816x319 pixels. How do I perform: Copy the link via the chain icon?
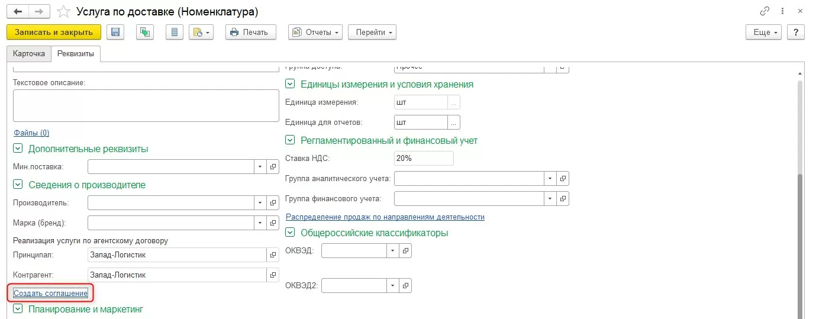click(764, 12)
